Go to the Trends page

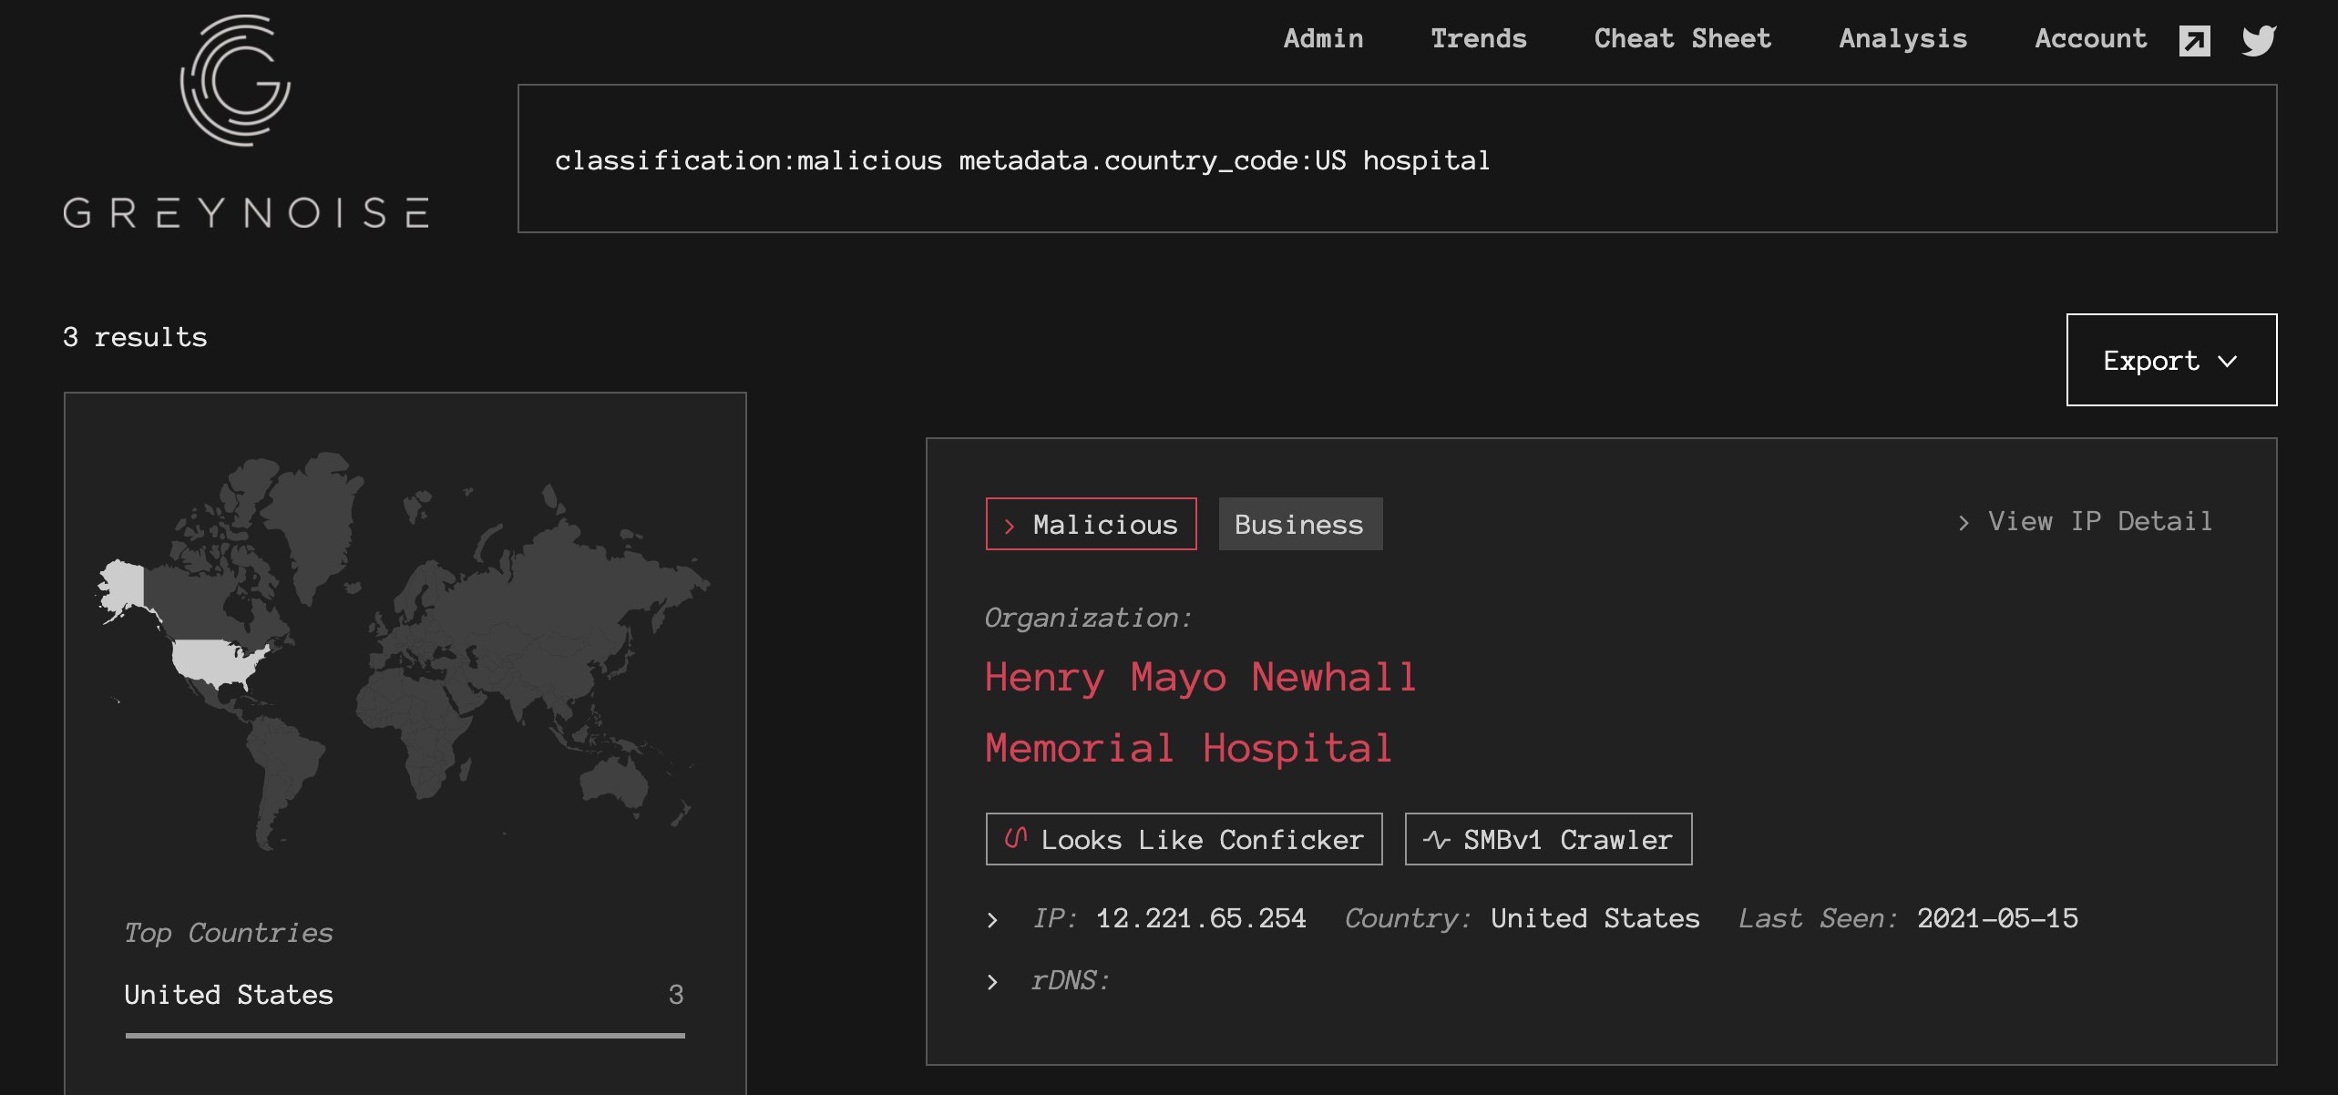[1478, 38]
